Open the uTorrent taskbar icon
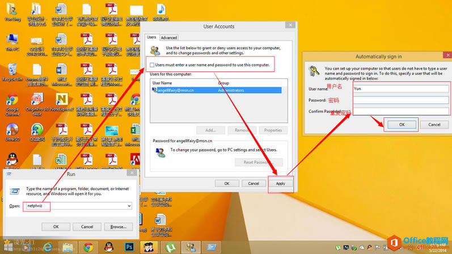452x254 pixels. 170,247
